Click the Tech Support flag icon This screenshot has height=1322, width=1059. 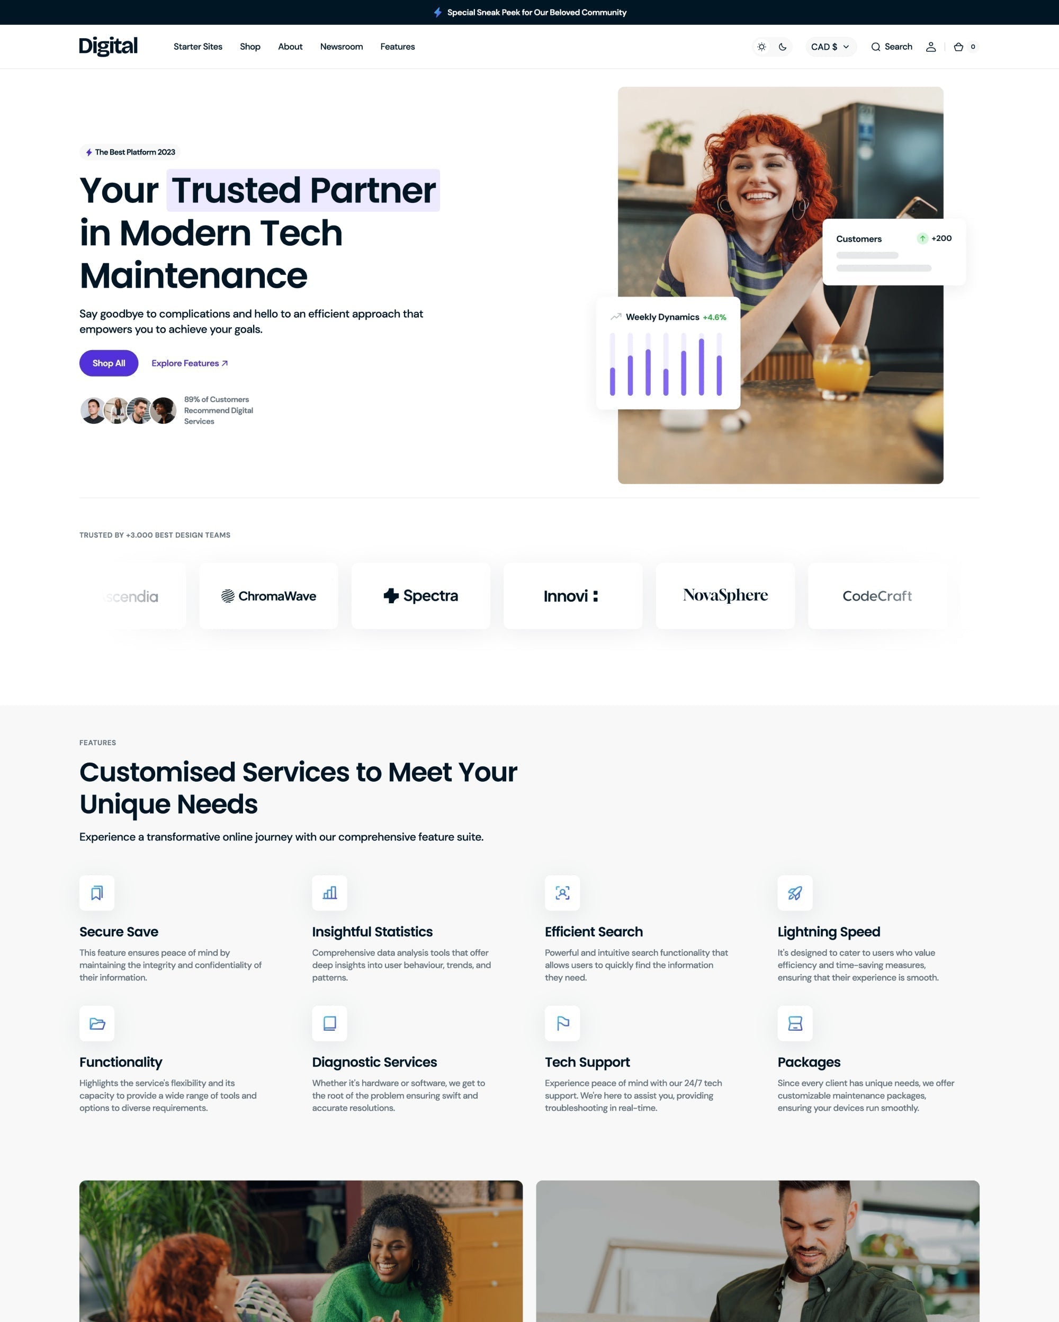(x=562, y=1023)
